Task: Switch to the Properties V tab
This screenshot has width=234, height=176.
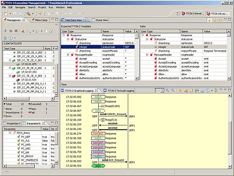Action: pos(12,123)
